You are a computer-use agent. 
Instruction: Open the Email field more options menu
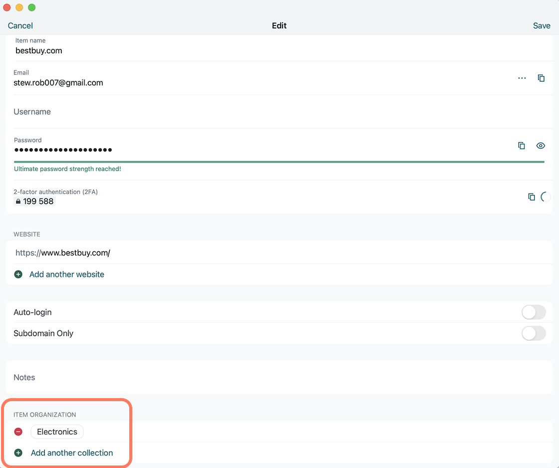tap(522, 78)
